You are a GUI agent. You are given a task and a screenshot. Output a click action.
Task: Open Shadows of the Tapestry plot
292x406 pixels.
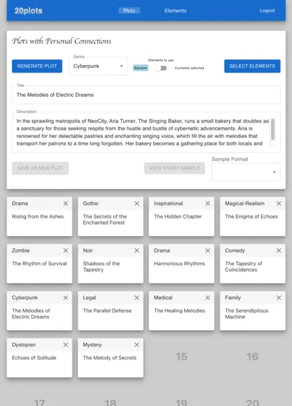(x=110, y=264)
